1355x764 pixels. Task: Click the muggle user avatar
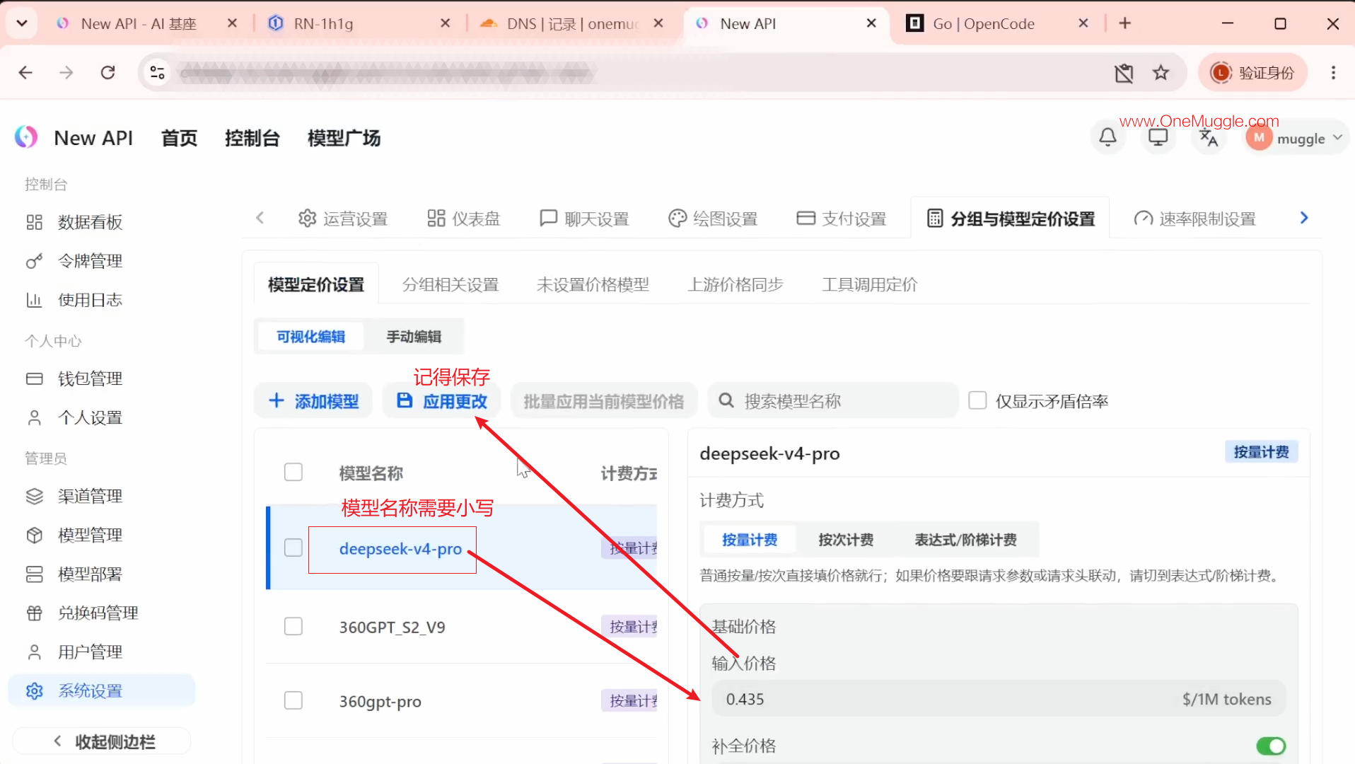[1259, 138]
